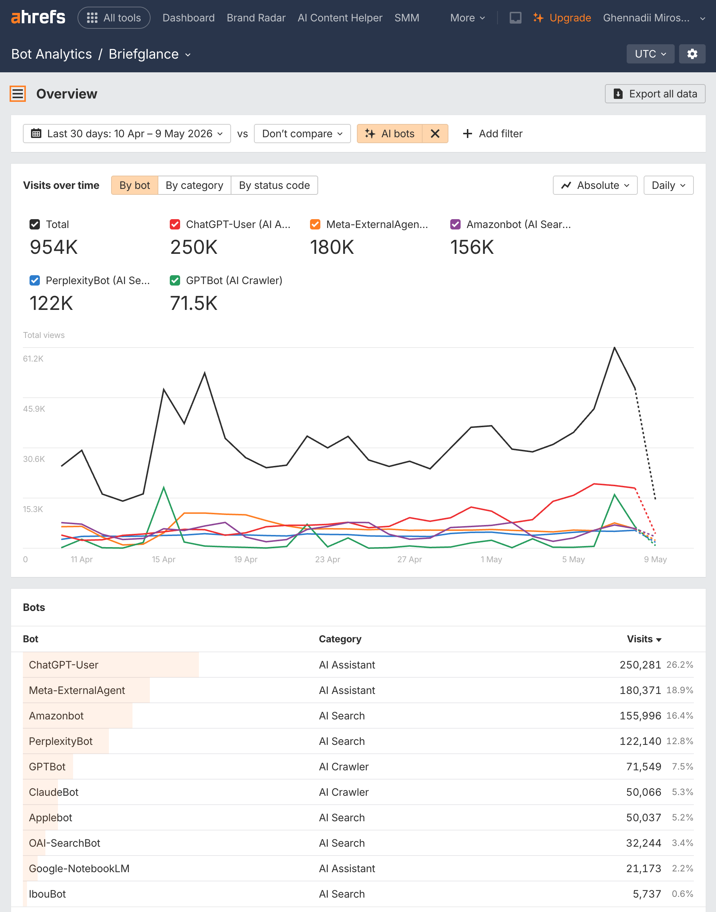Image resolution: width=716 pixels, height=912 pixels.
Task: Click the display/monitor icon in header
Action: click(515, 18)
